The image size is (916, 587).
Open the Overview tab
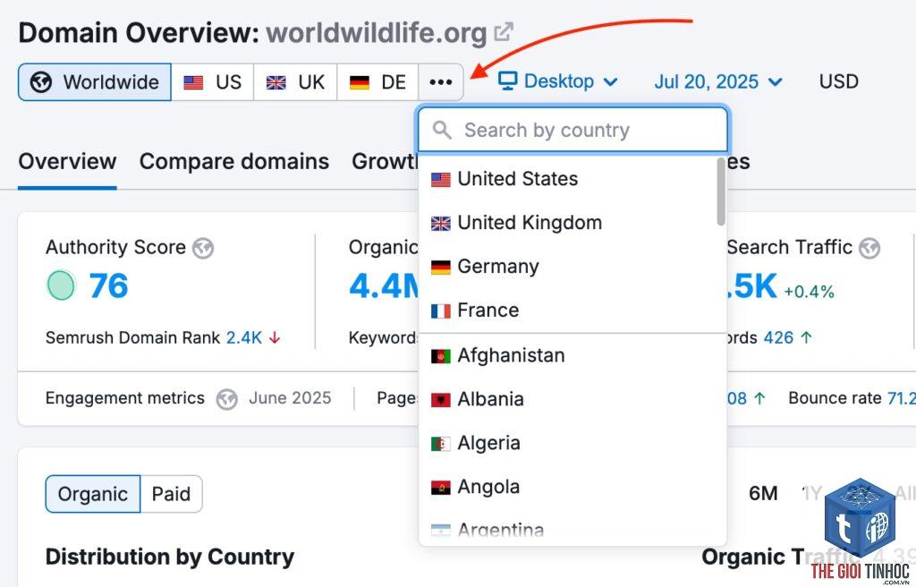(67, 161)
